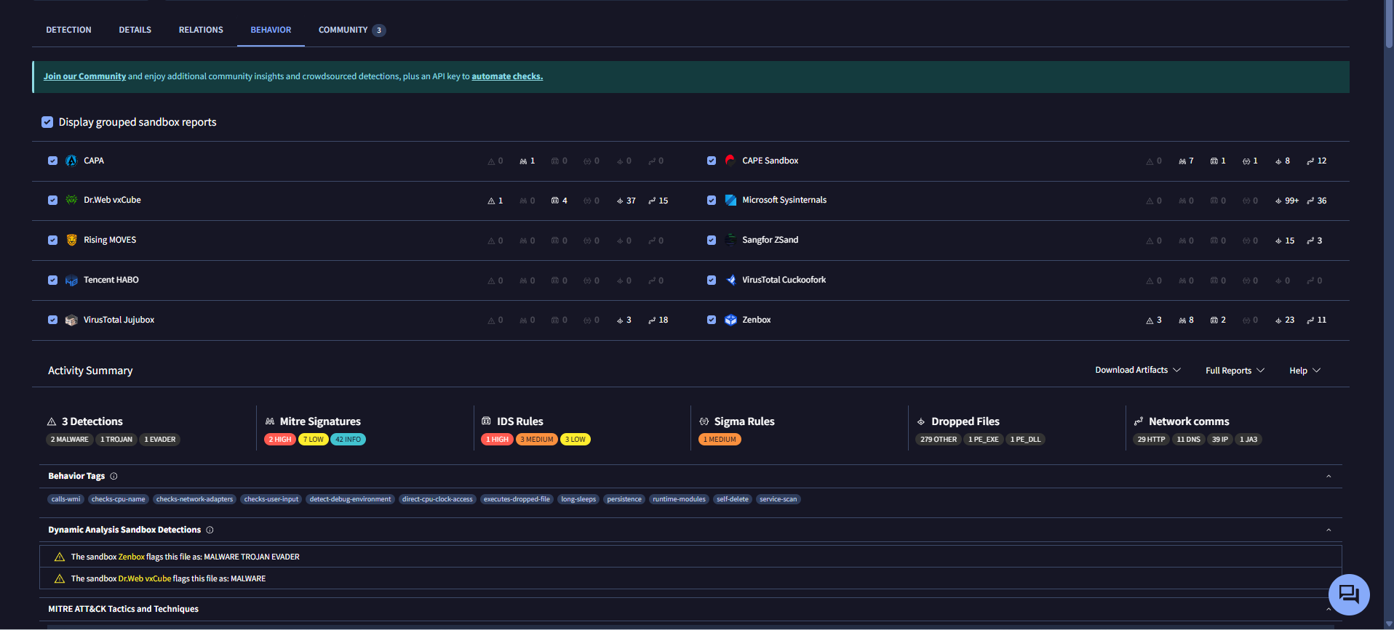Click CAPE Sandbox Mitre signatures count icon
Image resolution: width=1394 pixels, height=630 pixels.
click(x=1182, y=161)
